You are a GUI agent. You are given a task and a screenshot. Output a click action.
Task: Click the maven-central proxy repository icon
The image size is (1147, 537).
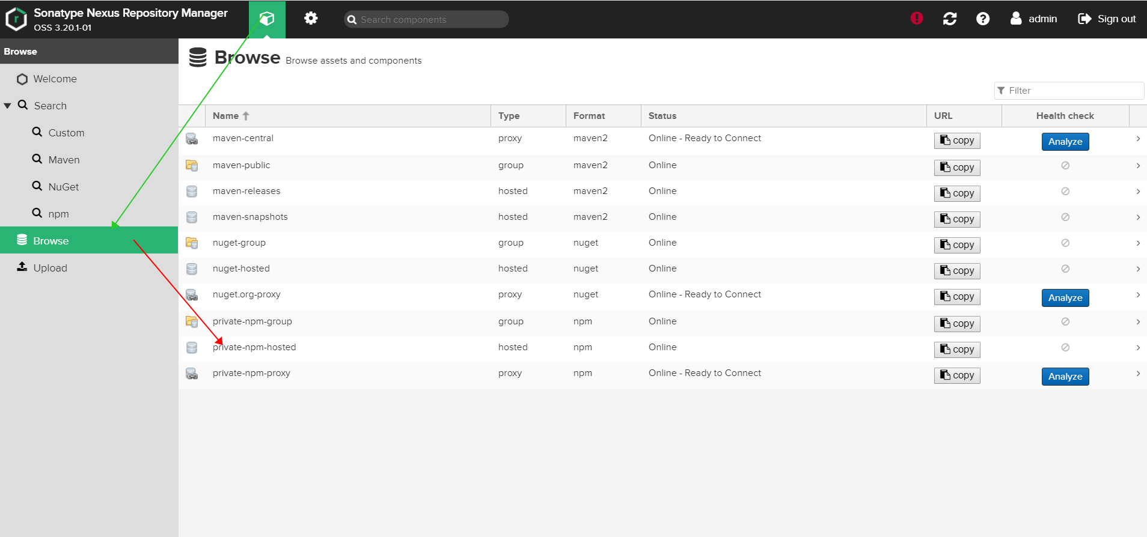pyautogui.click(x=192, y=139)
